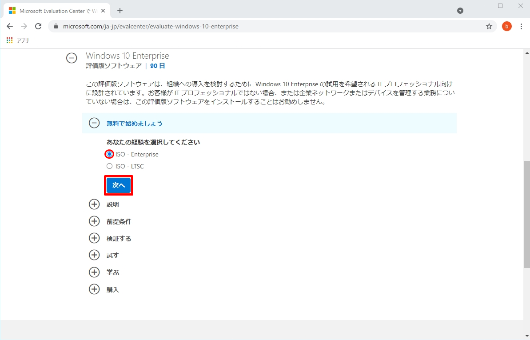Select the ISO - LTSC radio option
The height and width of the screenshot is (340, 530).
pos(109,166)
